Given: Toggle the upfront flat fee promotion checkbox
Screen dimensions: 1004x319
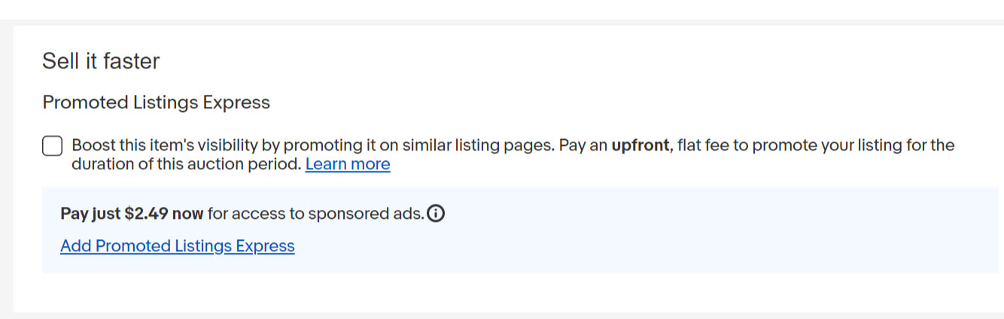Looking at the screenshot, I should pyautogui.click(x=52, y=146).
